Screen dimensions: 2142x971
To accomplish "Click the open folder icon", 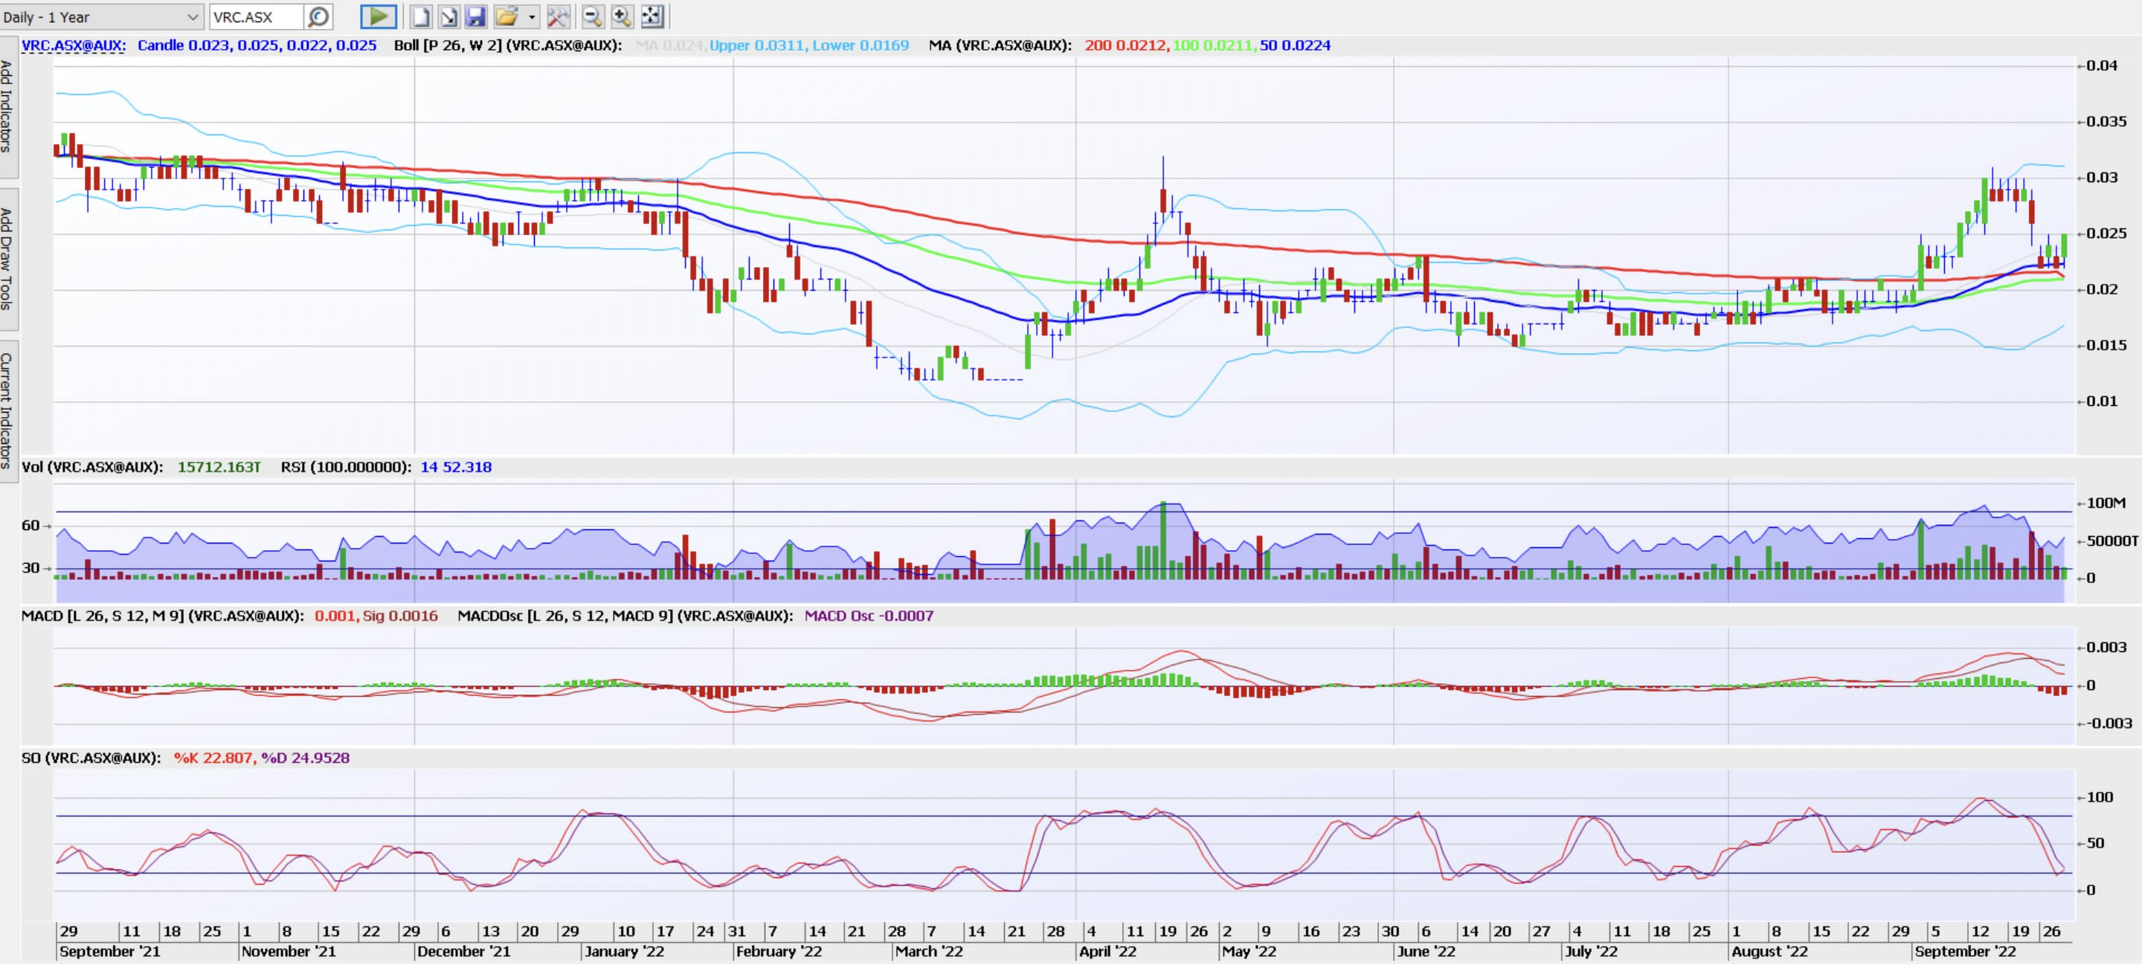I will pyautogui.click(x=506, y=16).
